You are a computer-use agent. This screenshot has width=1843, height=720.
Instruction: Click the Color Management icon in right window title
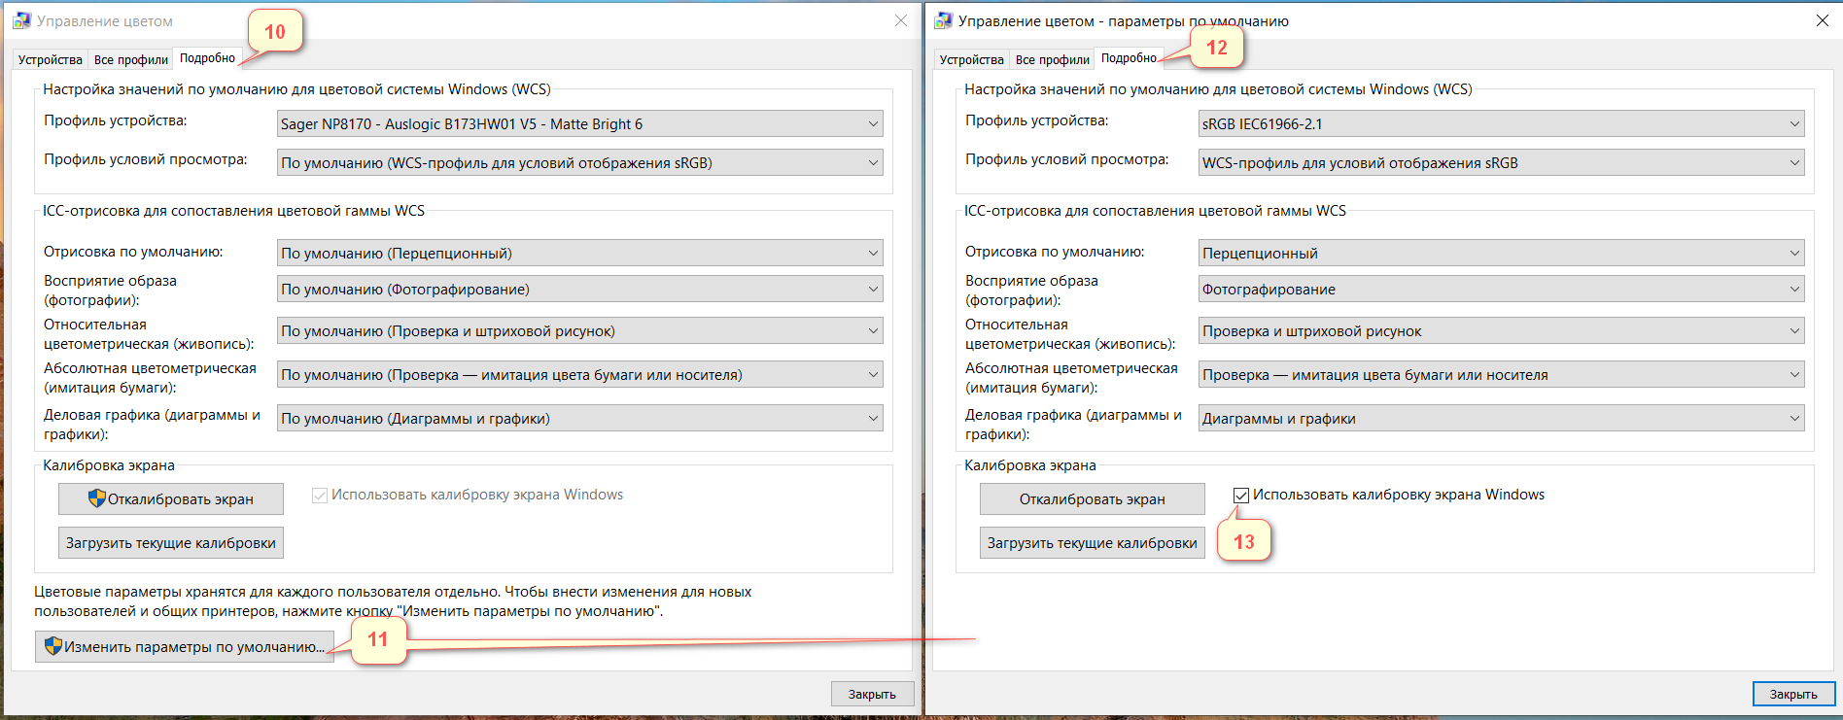(x=943, y=20)
